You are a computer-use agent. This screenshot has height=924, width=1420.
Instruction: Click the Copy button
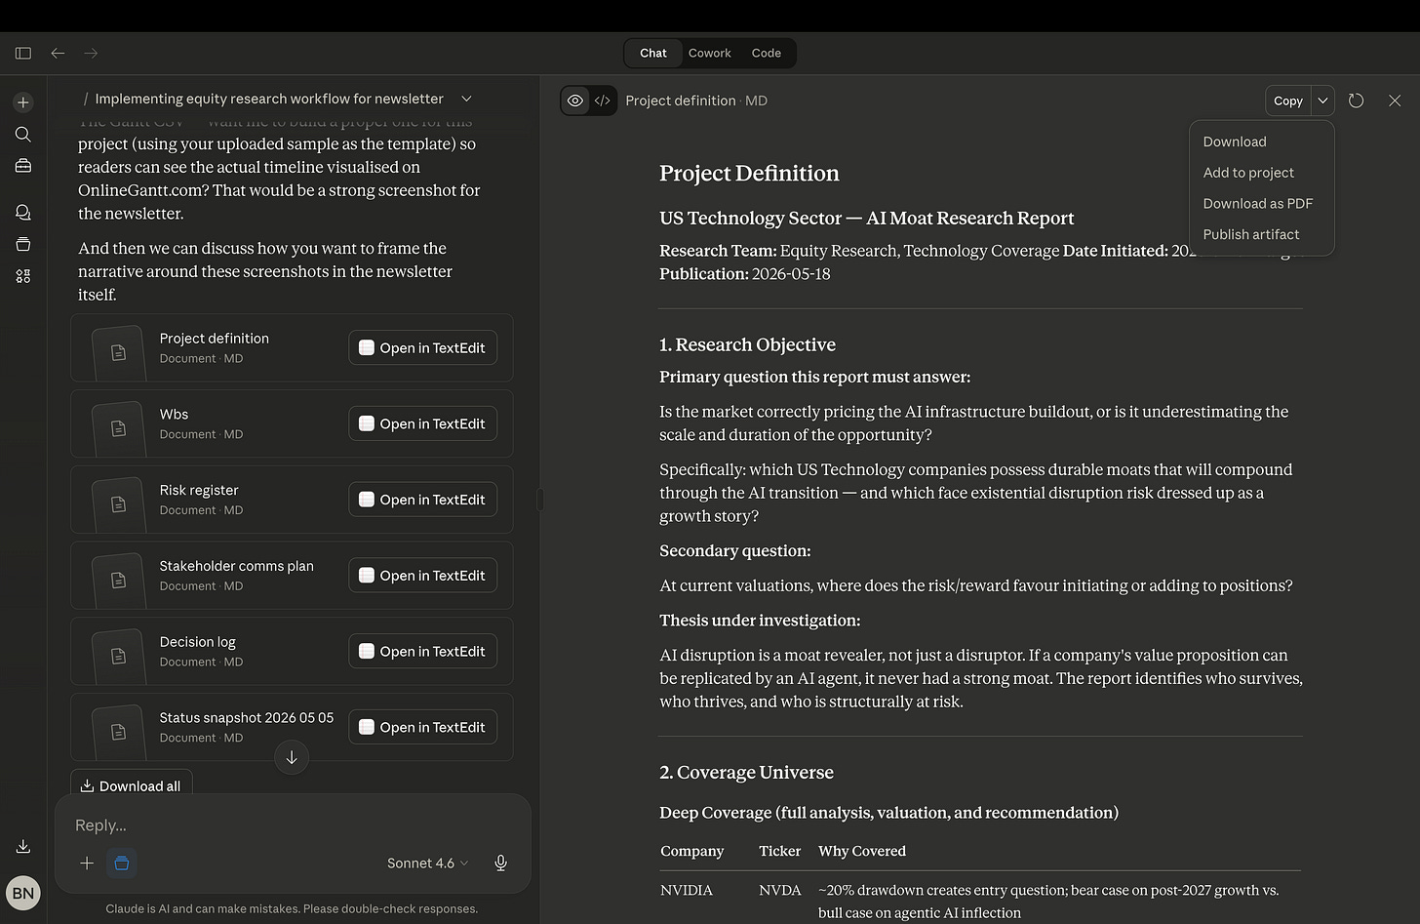pos(1287,100)
